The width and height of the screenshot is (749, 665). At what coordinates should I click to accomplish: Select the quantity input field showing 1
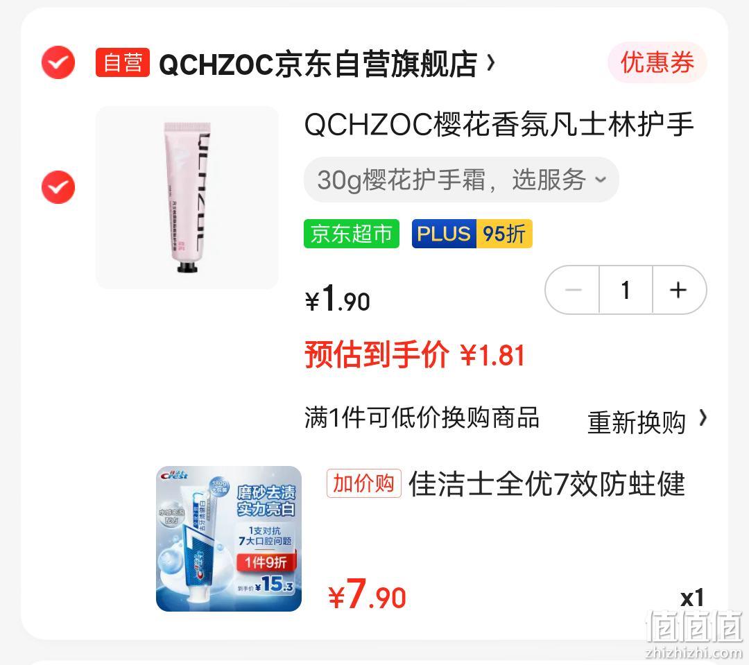coord(626,290)
